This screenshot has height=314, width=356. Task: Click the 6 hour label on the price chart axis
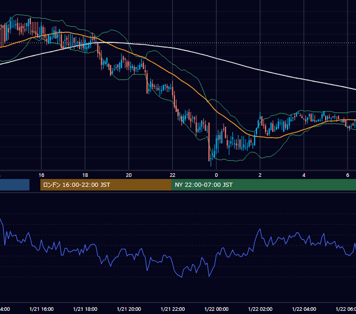tap(348, 175)
